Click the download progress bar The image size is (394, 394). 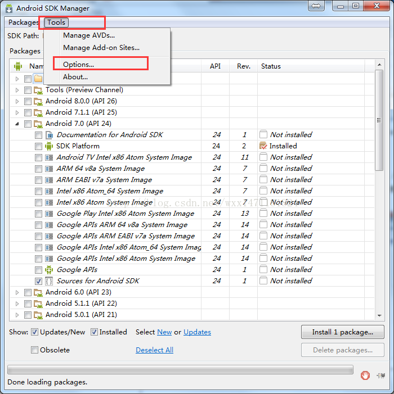[x=180, y=370]
